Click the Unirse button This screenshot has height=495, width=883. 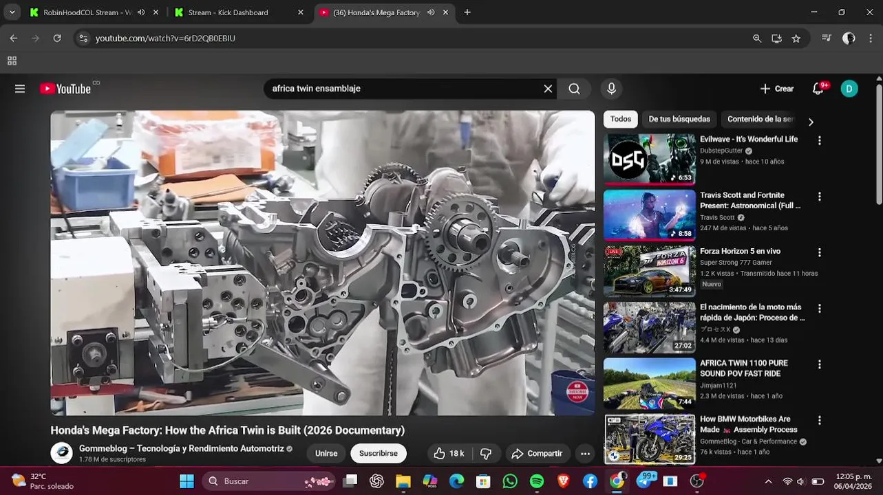point(326,454)
